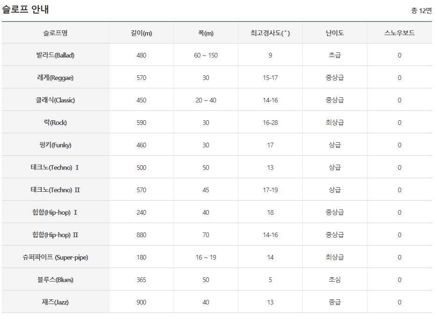The height and width of the screenshot is (319, 437).
Task: Click the 슬로프 안내 heading
Action: click(26, 9)
